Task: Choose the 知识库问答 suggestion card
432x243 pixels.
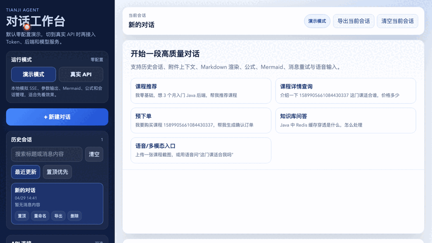Action: pyautogui.click(x=346, y=120)
